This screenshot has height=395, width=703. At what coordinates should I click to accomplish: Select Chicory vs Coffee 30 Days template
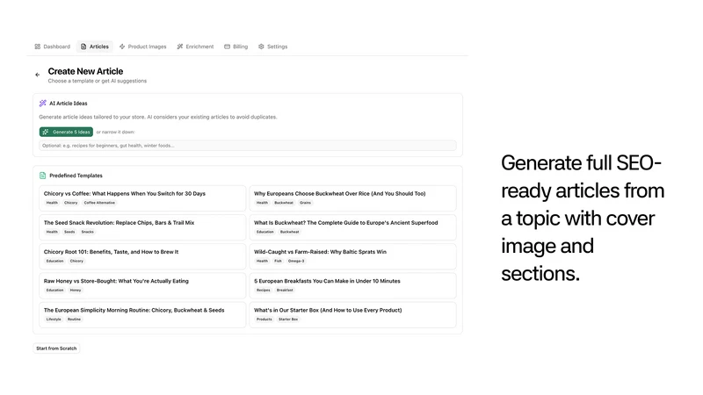[142, 198]
